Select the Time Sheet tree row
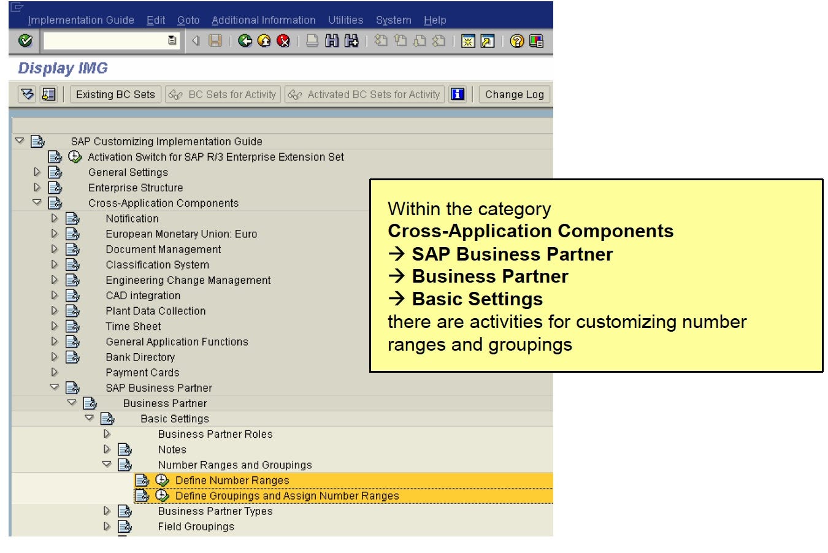828x553 pixels. pos(133,326)
